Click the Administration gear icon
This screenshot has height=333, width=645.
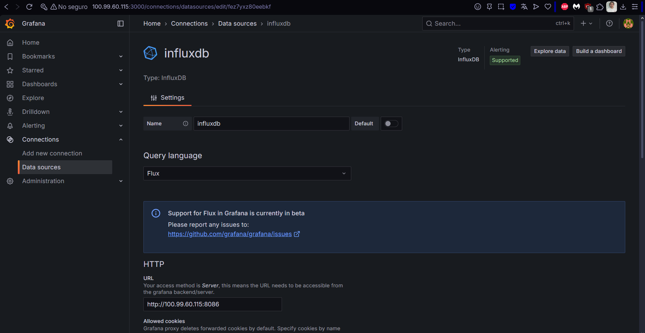click(x=10, y=181)
